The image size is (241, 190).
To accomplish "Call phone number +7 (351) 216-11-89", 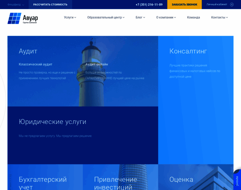I will pyautogui.click(x=149, y=5).
